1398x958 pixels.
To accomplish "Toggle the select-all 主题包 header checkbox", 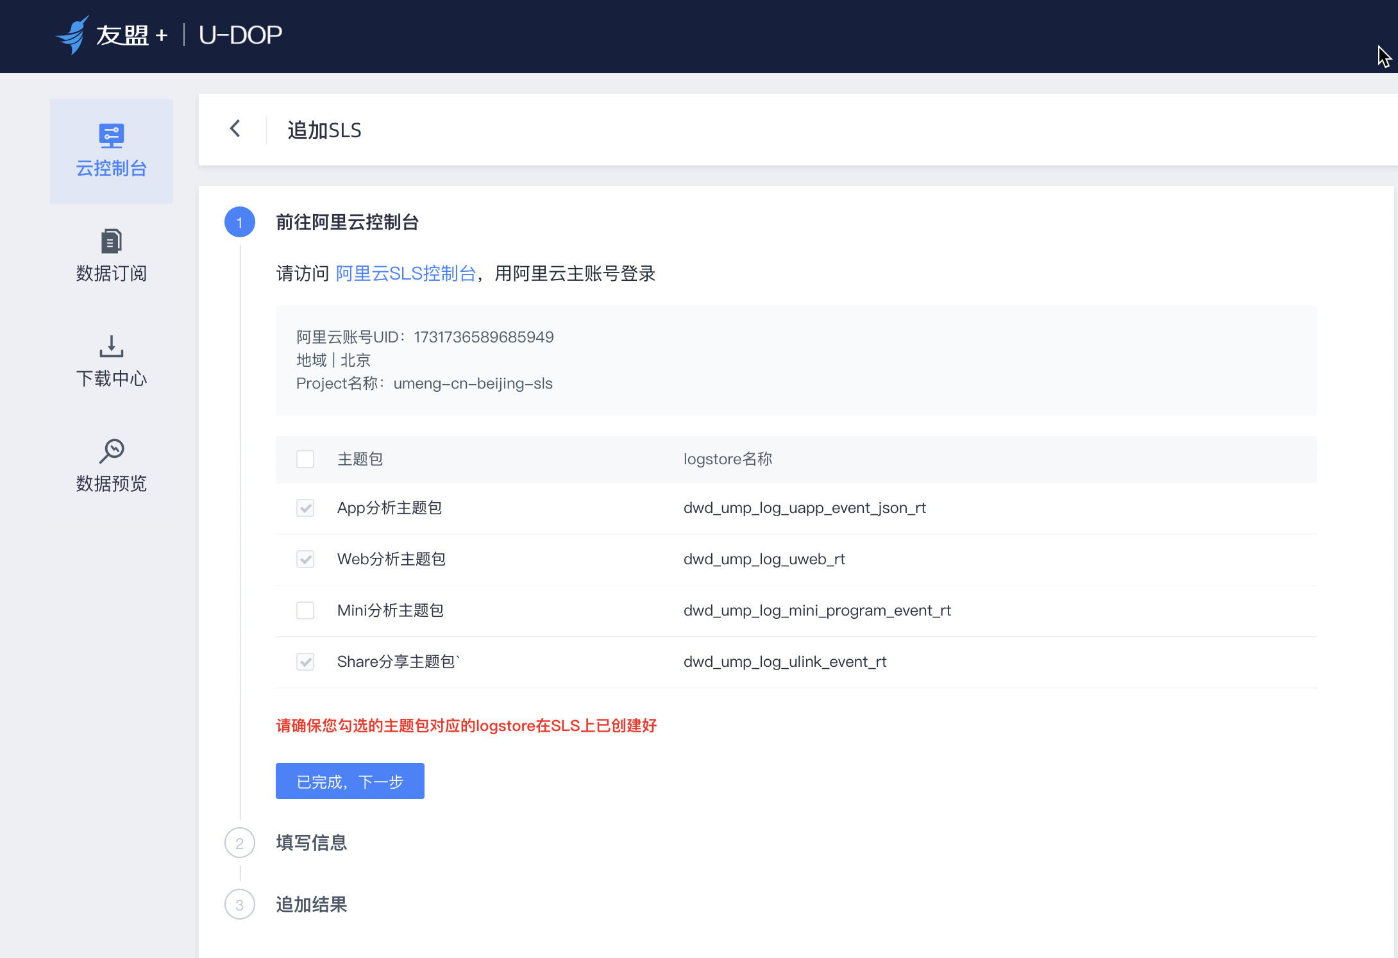I will tap(305, 459).
